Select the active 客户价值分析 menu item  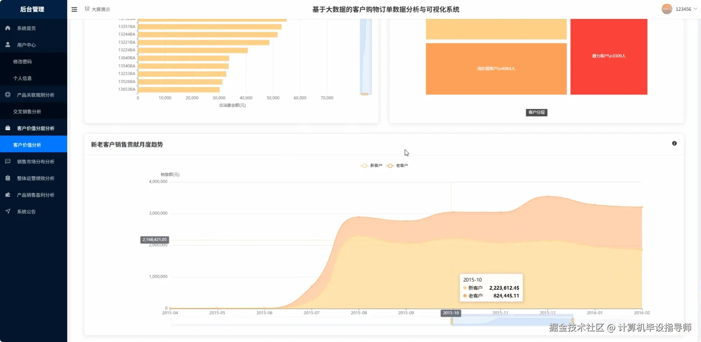(x=34, y=145)
